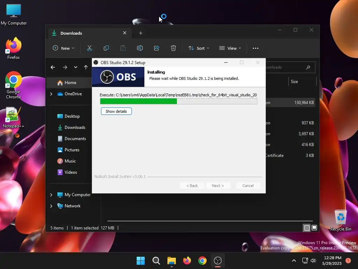Expand the My Computer tree node
Image resolution: width=358 pixels, height=269 pixels.
point(51,195)
